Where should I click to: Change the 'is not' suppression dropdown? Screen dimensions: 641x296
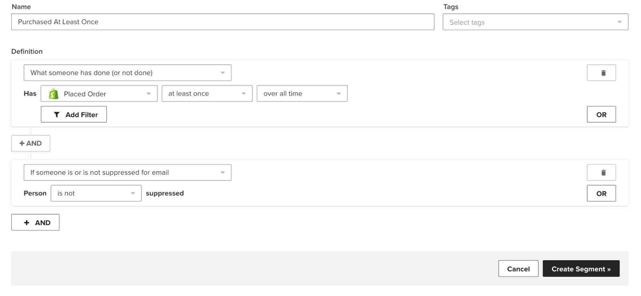(96, 193)
